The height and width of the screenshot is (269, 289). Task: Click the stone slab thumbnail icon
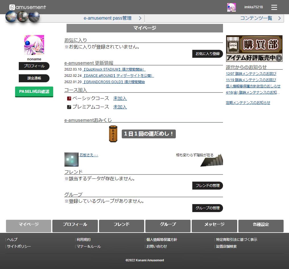pyautogui.click(x=71, y=159)
